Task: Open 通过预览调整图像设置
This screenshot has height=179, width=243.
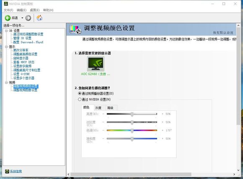Action: coord(28,34)
